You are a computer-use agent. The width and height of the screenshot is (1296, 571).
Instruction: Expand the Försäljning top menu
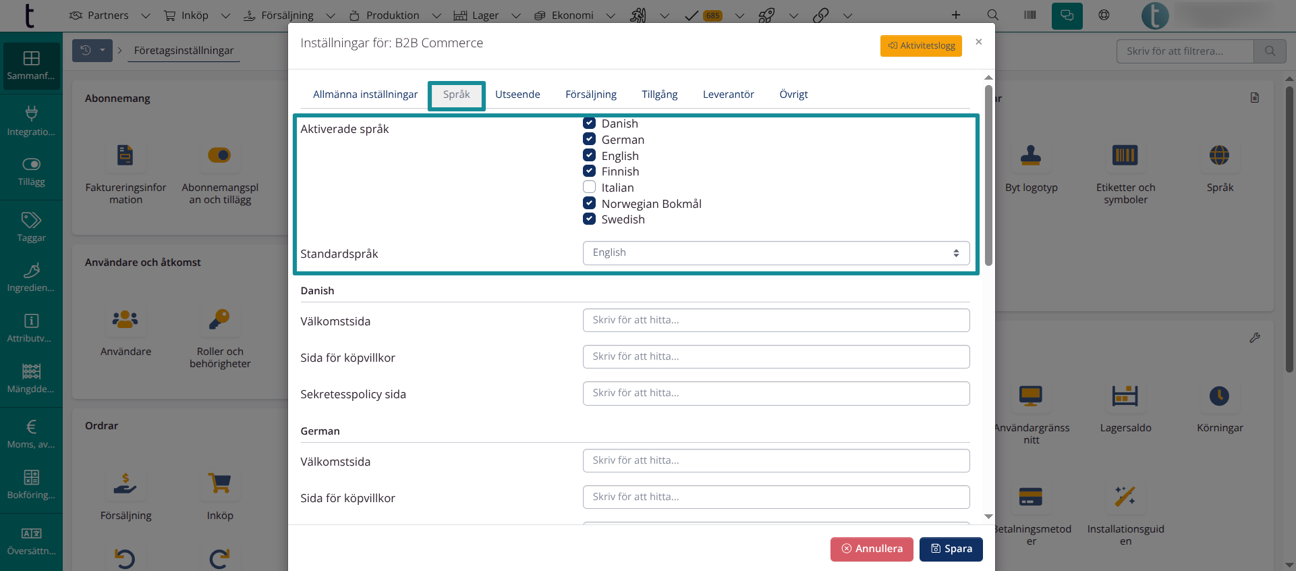pyautogui.click(x=288, y=16)
